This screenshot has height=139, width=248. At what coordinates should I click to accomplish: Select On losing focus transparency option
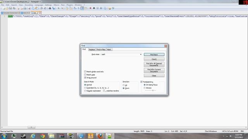[x=145, y=85]
